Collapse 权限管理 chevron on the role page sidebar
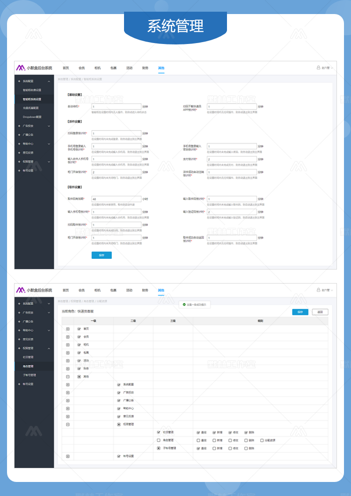This screenshot has height=496, width=351. click(x=49, y=348)
